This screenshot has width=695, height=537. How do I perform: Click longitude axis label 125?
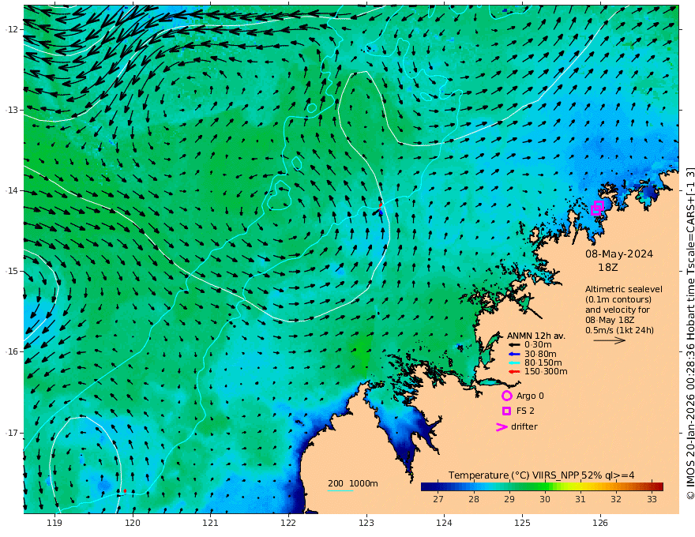pos(522,524)
